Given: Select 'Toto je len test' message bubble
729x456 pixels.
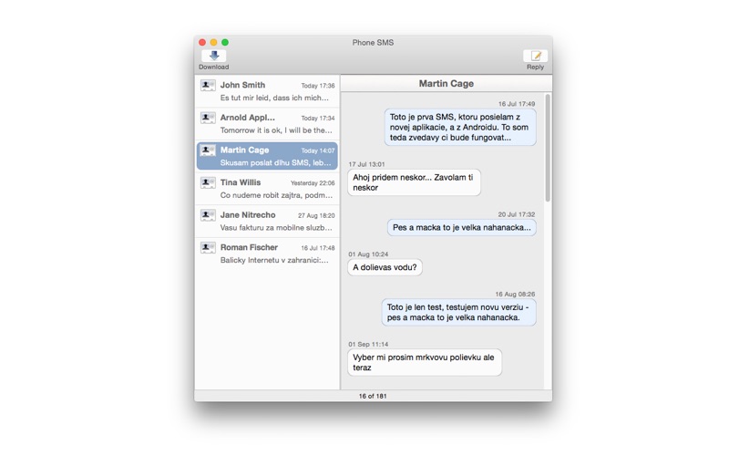Looking at the screenshot, I should [x=459, y=312].
